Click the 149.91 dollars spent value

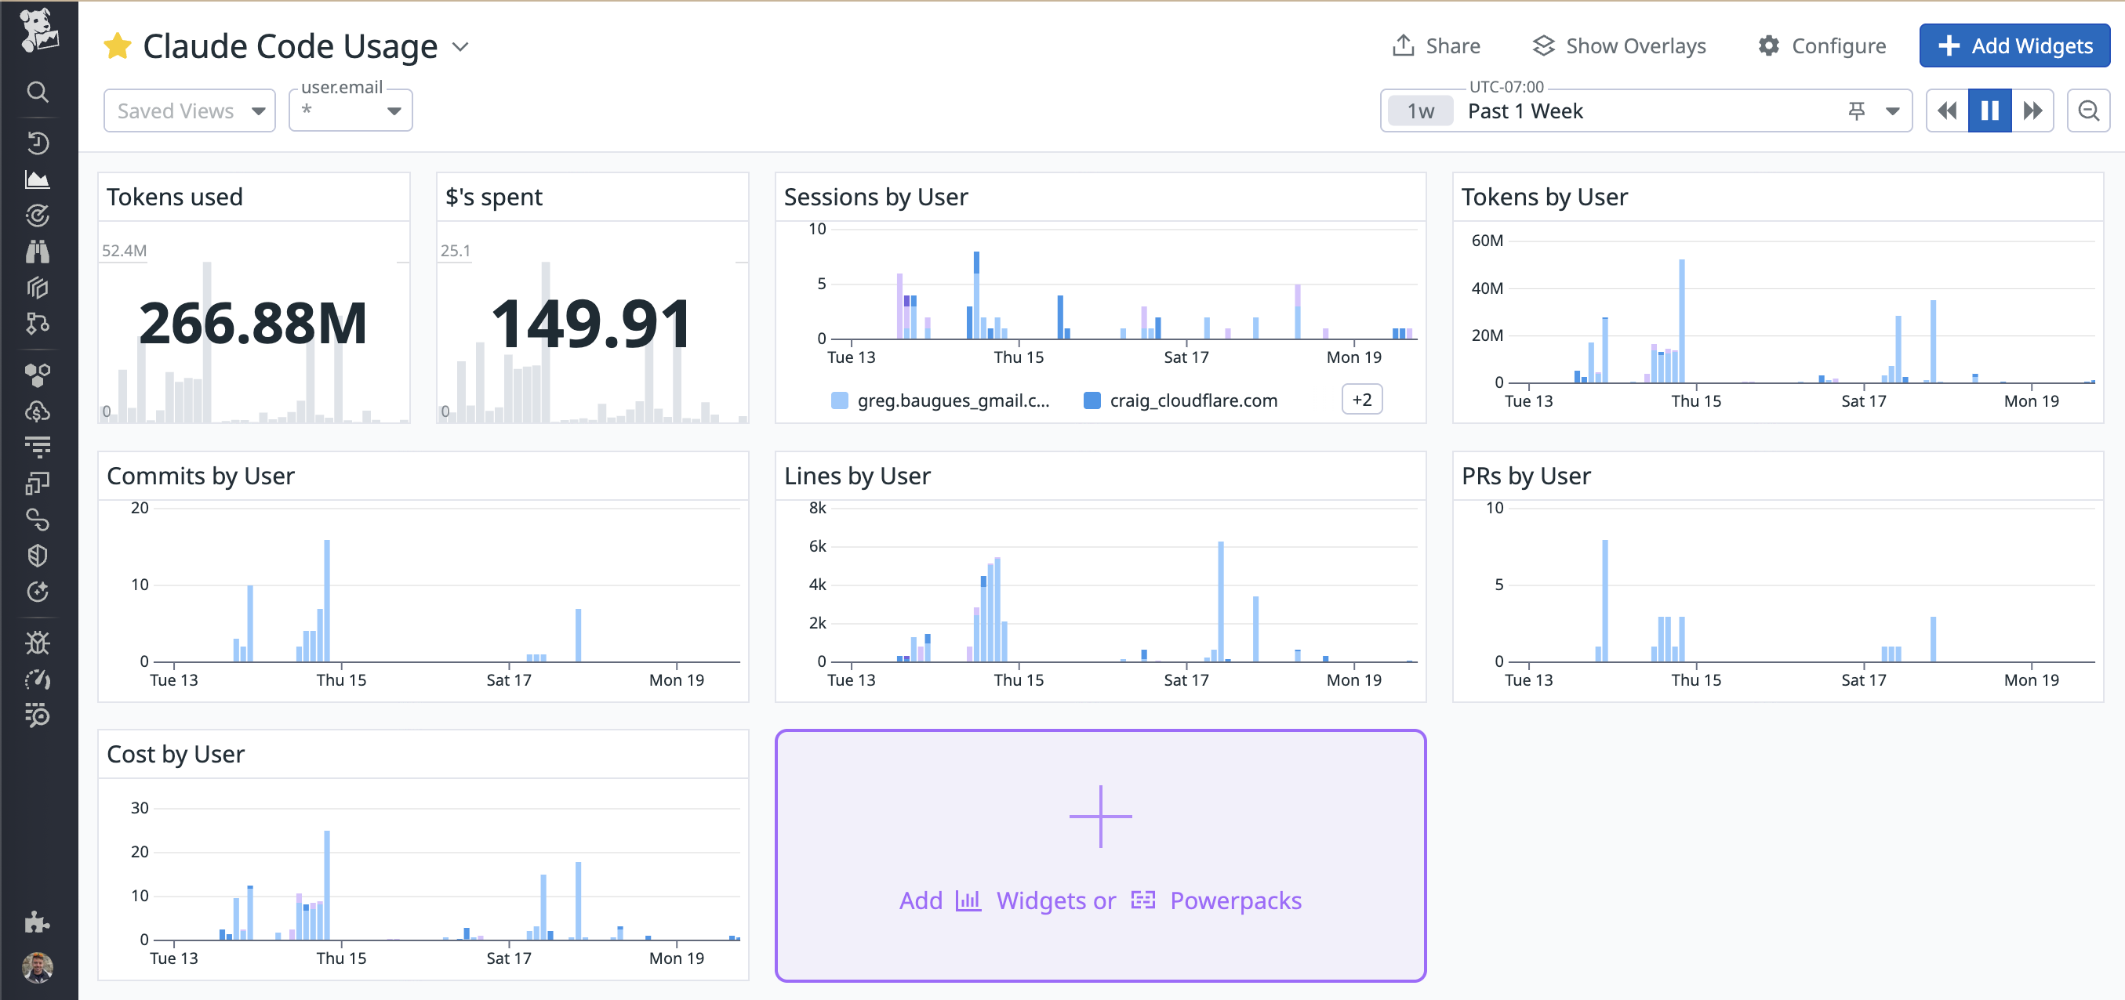click(591, 323)
